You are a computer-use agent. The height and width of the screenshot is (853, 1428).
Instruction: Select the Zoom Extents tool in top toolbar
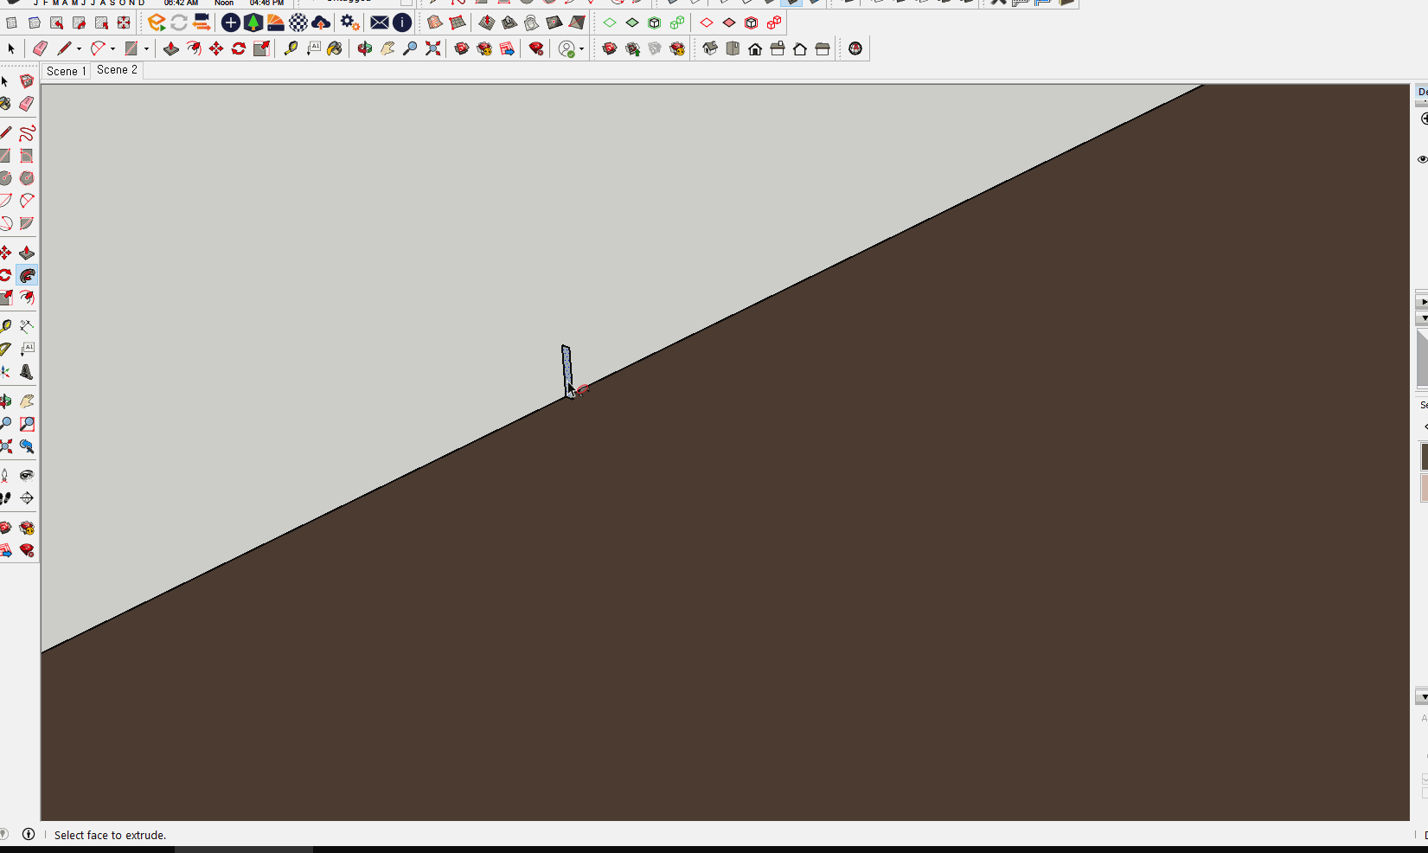pos(432,48)
